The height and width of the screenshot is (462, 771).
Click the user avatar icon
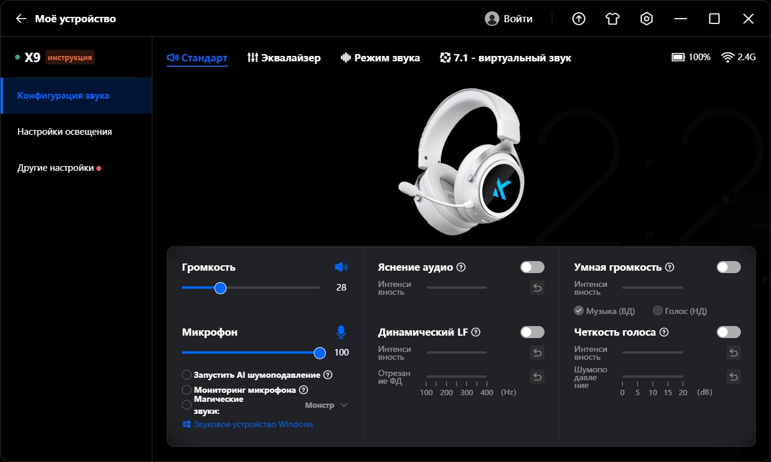pos(492,19)
